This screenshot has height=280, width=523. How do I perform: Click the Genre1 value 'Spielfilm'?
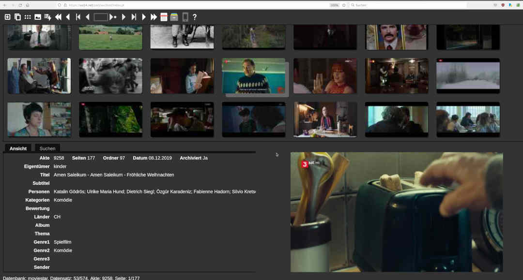tap(62, 242)
